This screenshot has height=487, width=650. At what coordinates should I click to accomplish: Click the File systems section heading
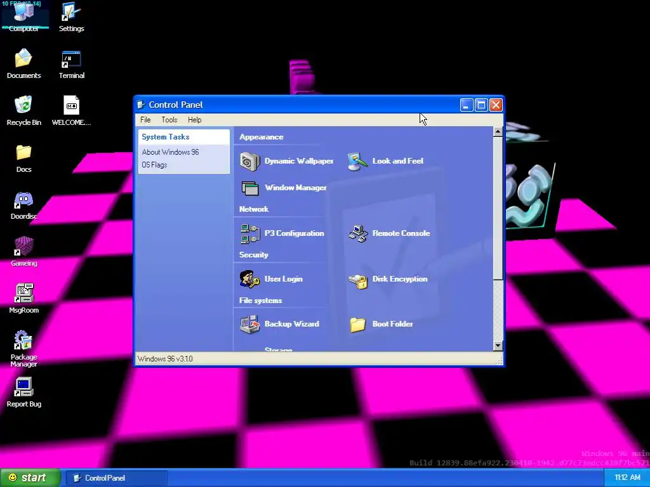click(260, 301)
